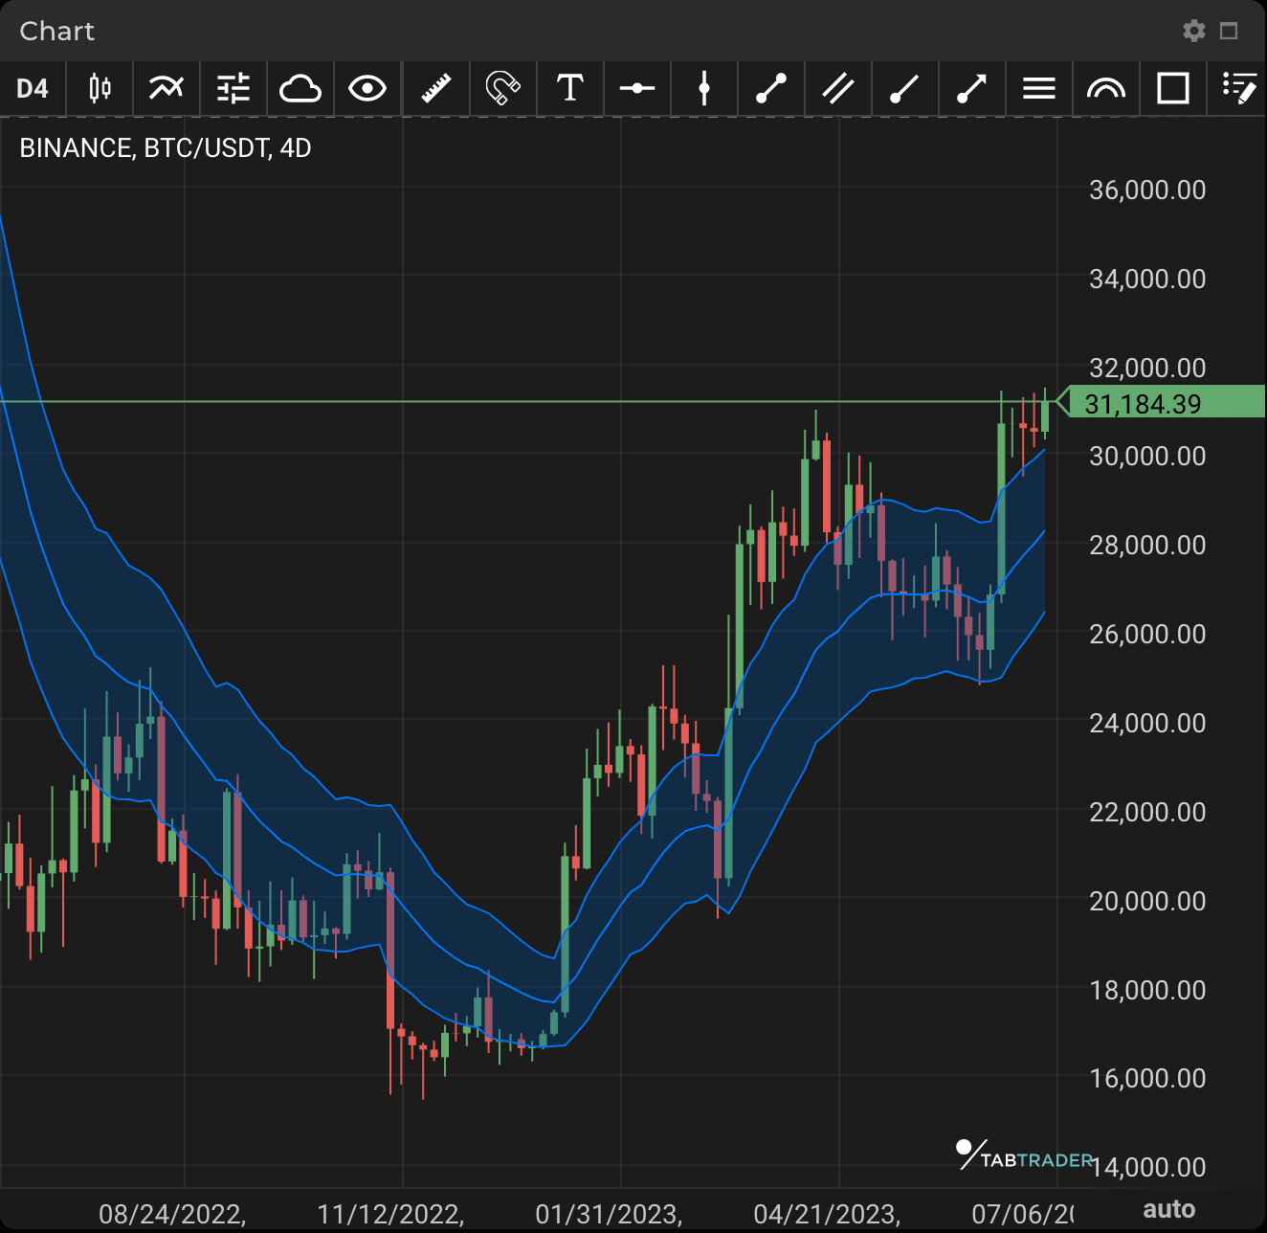
Task: Click the cloud save icon
Action: [x=300, y=89]
